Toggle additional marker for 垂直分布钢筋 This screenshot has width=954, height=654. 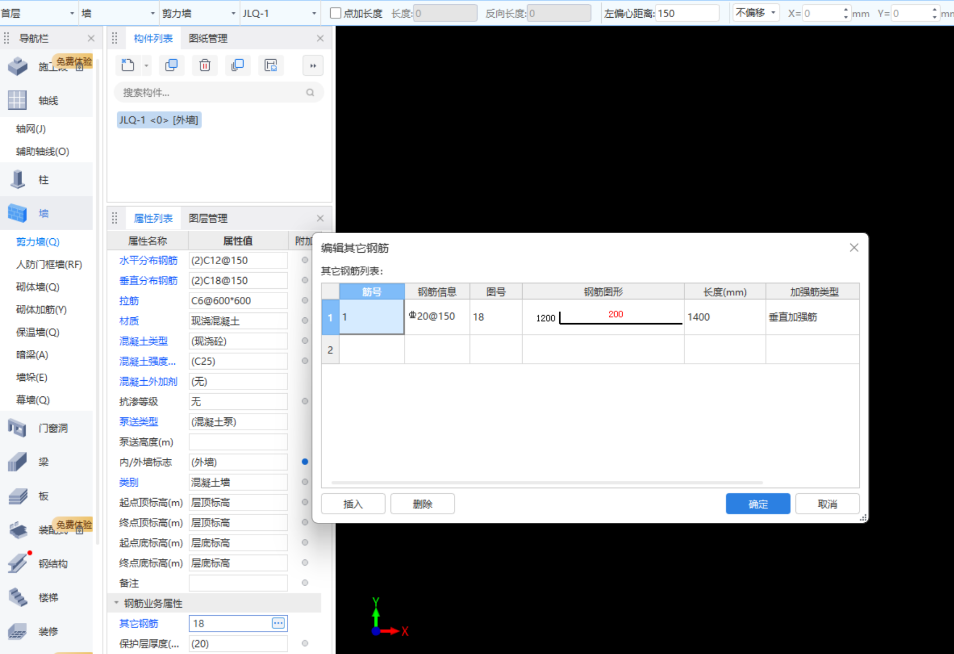(x=305, y=280)
